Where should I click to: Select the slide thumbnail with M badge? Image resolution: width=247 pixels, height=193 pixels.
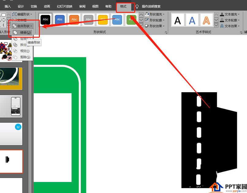click(11, 134)
